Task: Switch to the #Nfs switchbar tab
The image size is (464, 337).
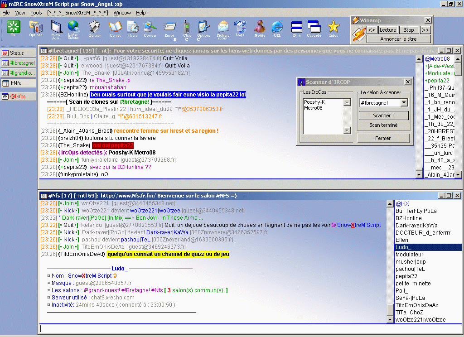Action: tap(18, 83)
